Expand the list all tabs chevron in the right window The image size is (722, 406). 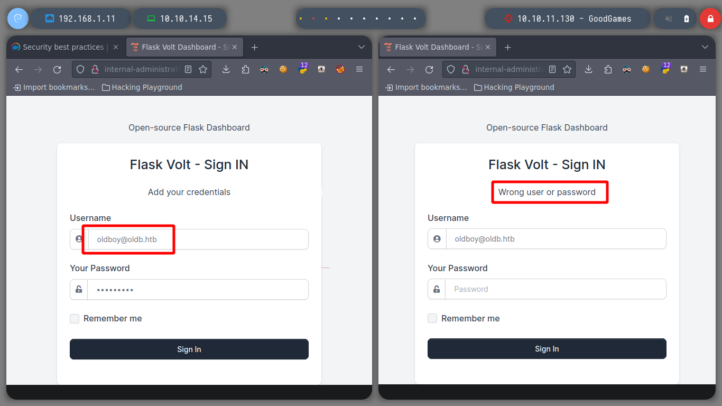tap(705, 47)
